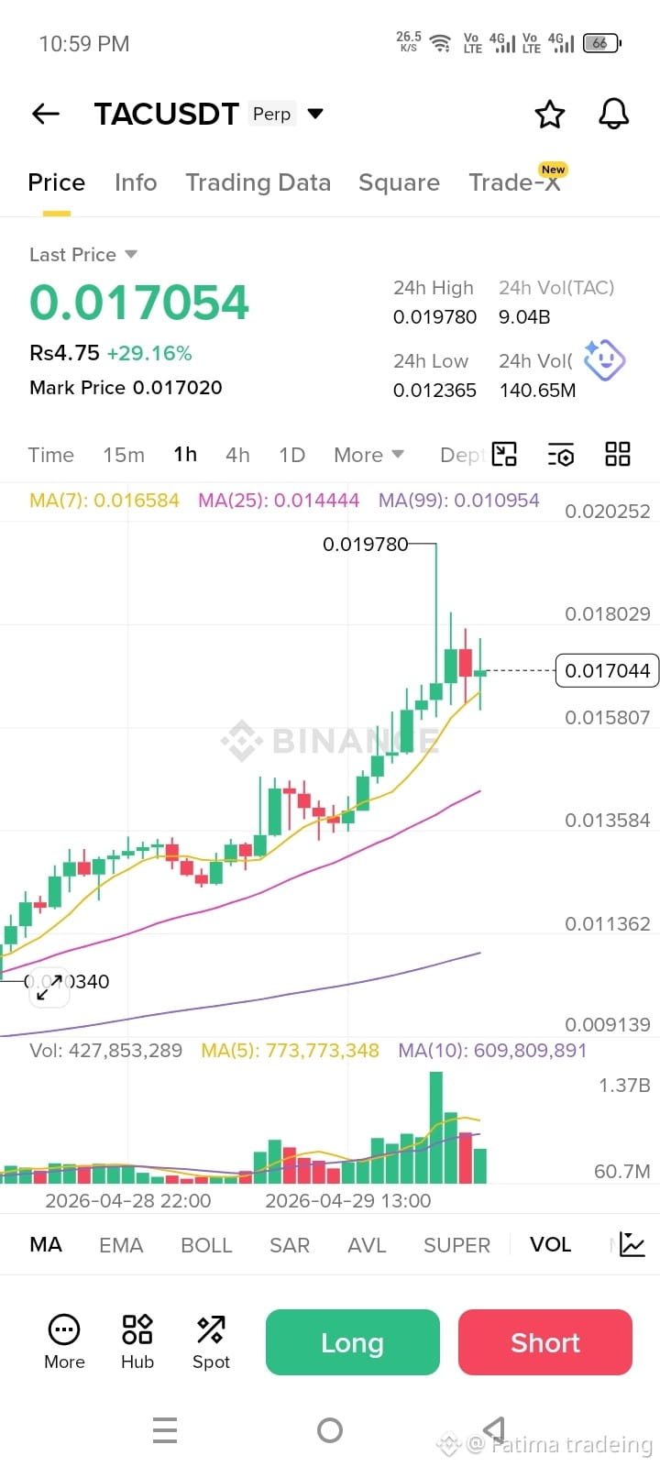Tap 24h Low value 0.012365

pos(434,391)
